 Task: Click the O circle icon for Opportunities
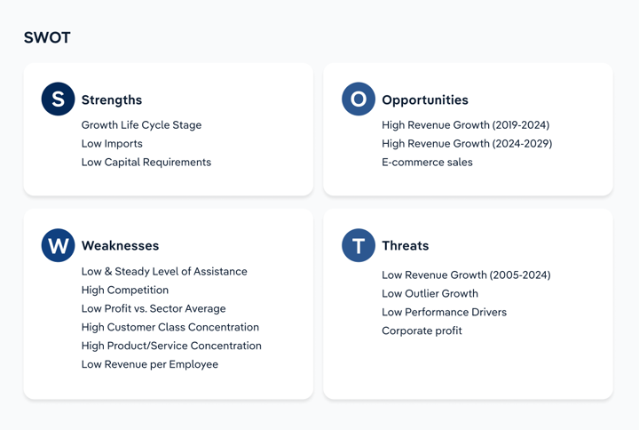[x=359, y=100]
